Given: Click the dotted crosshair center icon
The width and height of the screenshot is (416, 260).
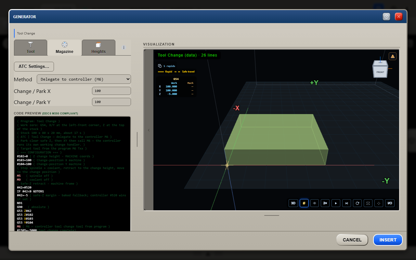Looking at the screenshot, I should coord(379,203).
